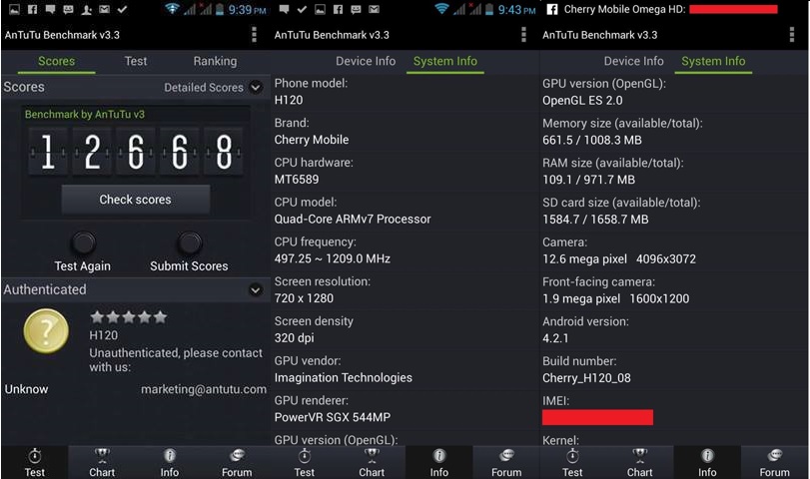The height and width of the screenshot is (479, 810).
Task: Tap Android version value 4.2.1
Action: (x=555, y=338)
